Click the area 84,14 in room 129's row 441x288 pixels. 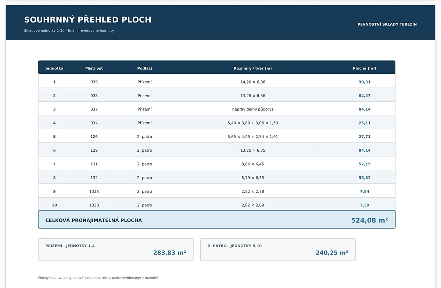(x=365, y=150)
